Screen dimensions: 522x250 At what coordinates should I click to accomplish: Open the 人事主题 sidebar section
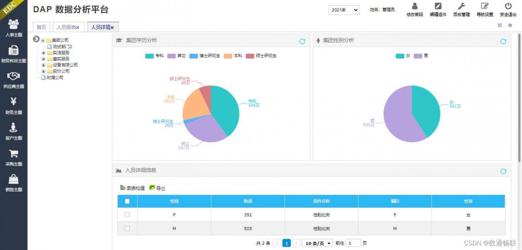coord(13,28)
